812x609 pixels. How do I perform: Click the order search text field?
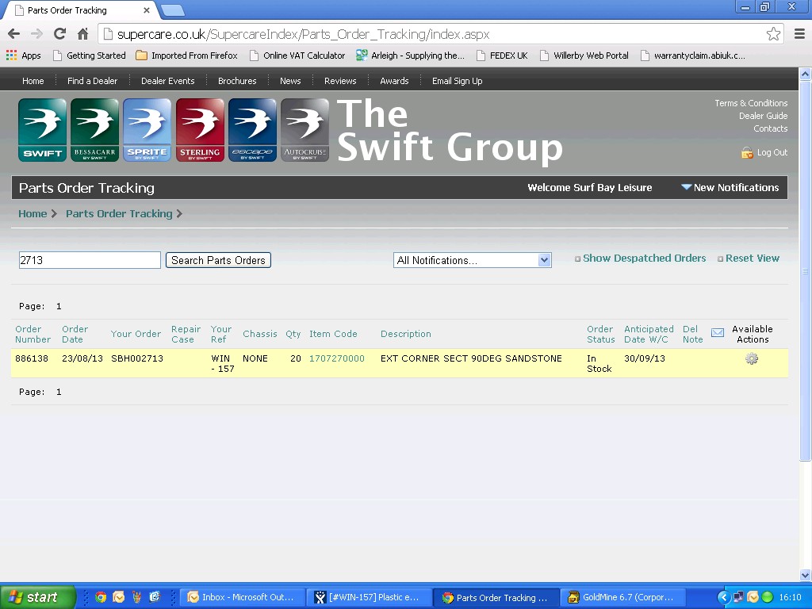click(x=90, y=260)
